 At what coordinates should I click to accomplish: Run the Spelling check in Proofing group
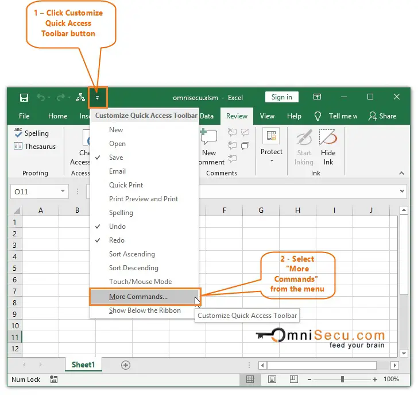click(32, 133)
